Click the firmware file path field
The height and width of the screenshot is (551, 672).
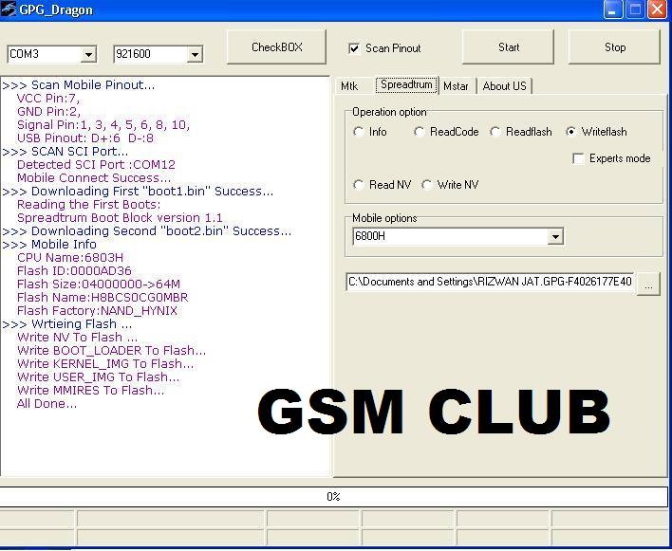(490, 282)
